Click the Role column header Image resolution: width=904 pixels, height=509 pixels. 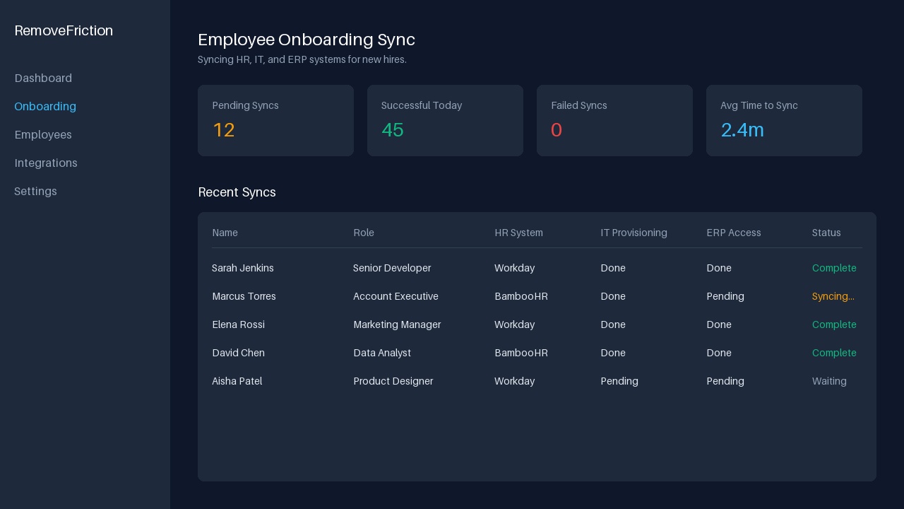[x=364, y=233]
